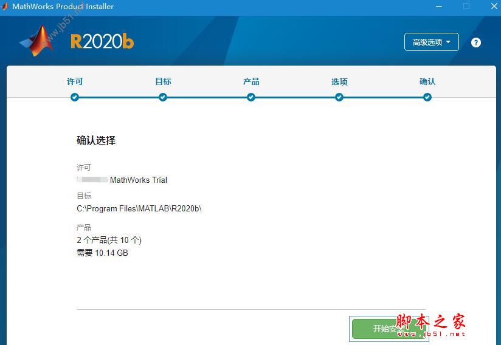Click the checkmark circle under 许可
Viewport: 501px width, 345px height.
click(75, 97)
